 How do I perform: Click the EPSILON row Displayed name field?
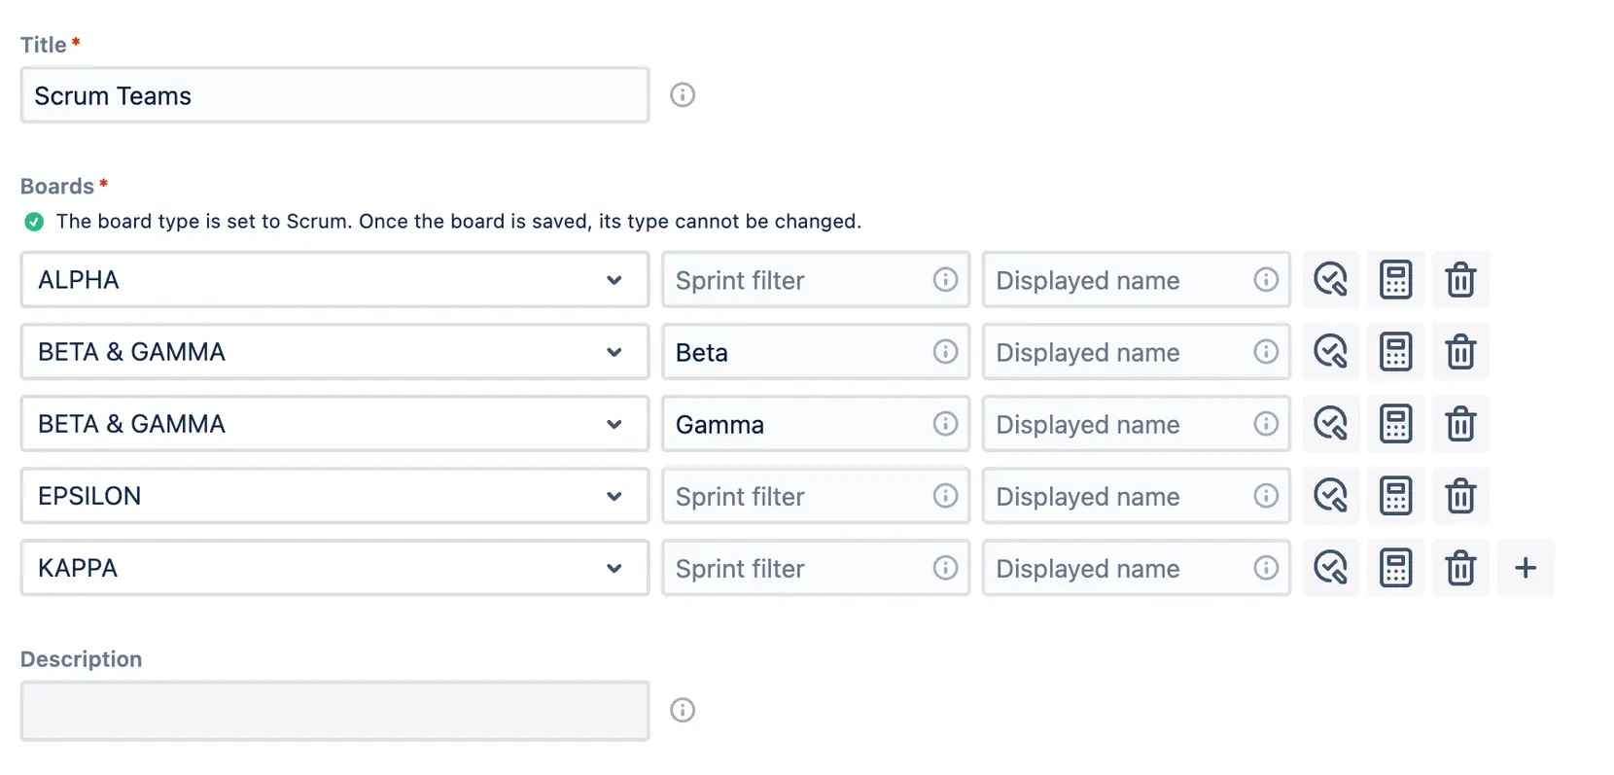pyautogui.click(x=1137, y=496)
